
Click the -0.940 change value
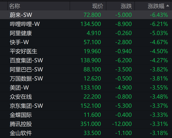(124, 51)
